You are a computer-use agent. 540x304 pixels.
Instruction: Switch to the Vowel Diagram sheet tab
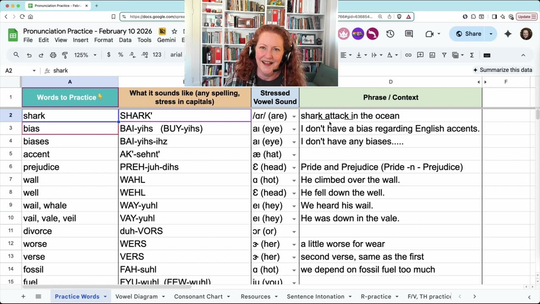pos(136,296)
